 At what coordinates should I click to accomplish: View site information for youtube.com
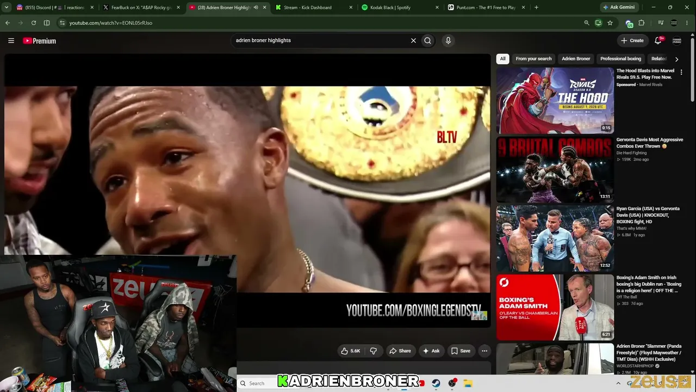point(62,23)
